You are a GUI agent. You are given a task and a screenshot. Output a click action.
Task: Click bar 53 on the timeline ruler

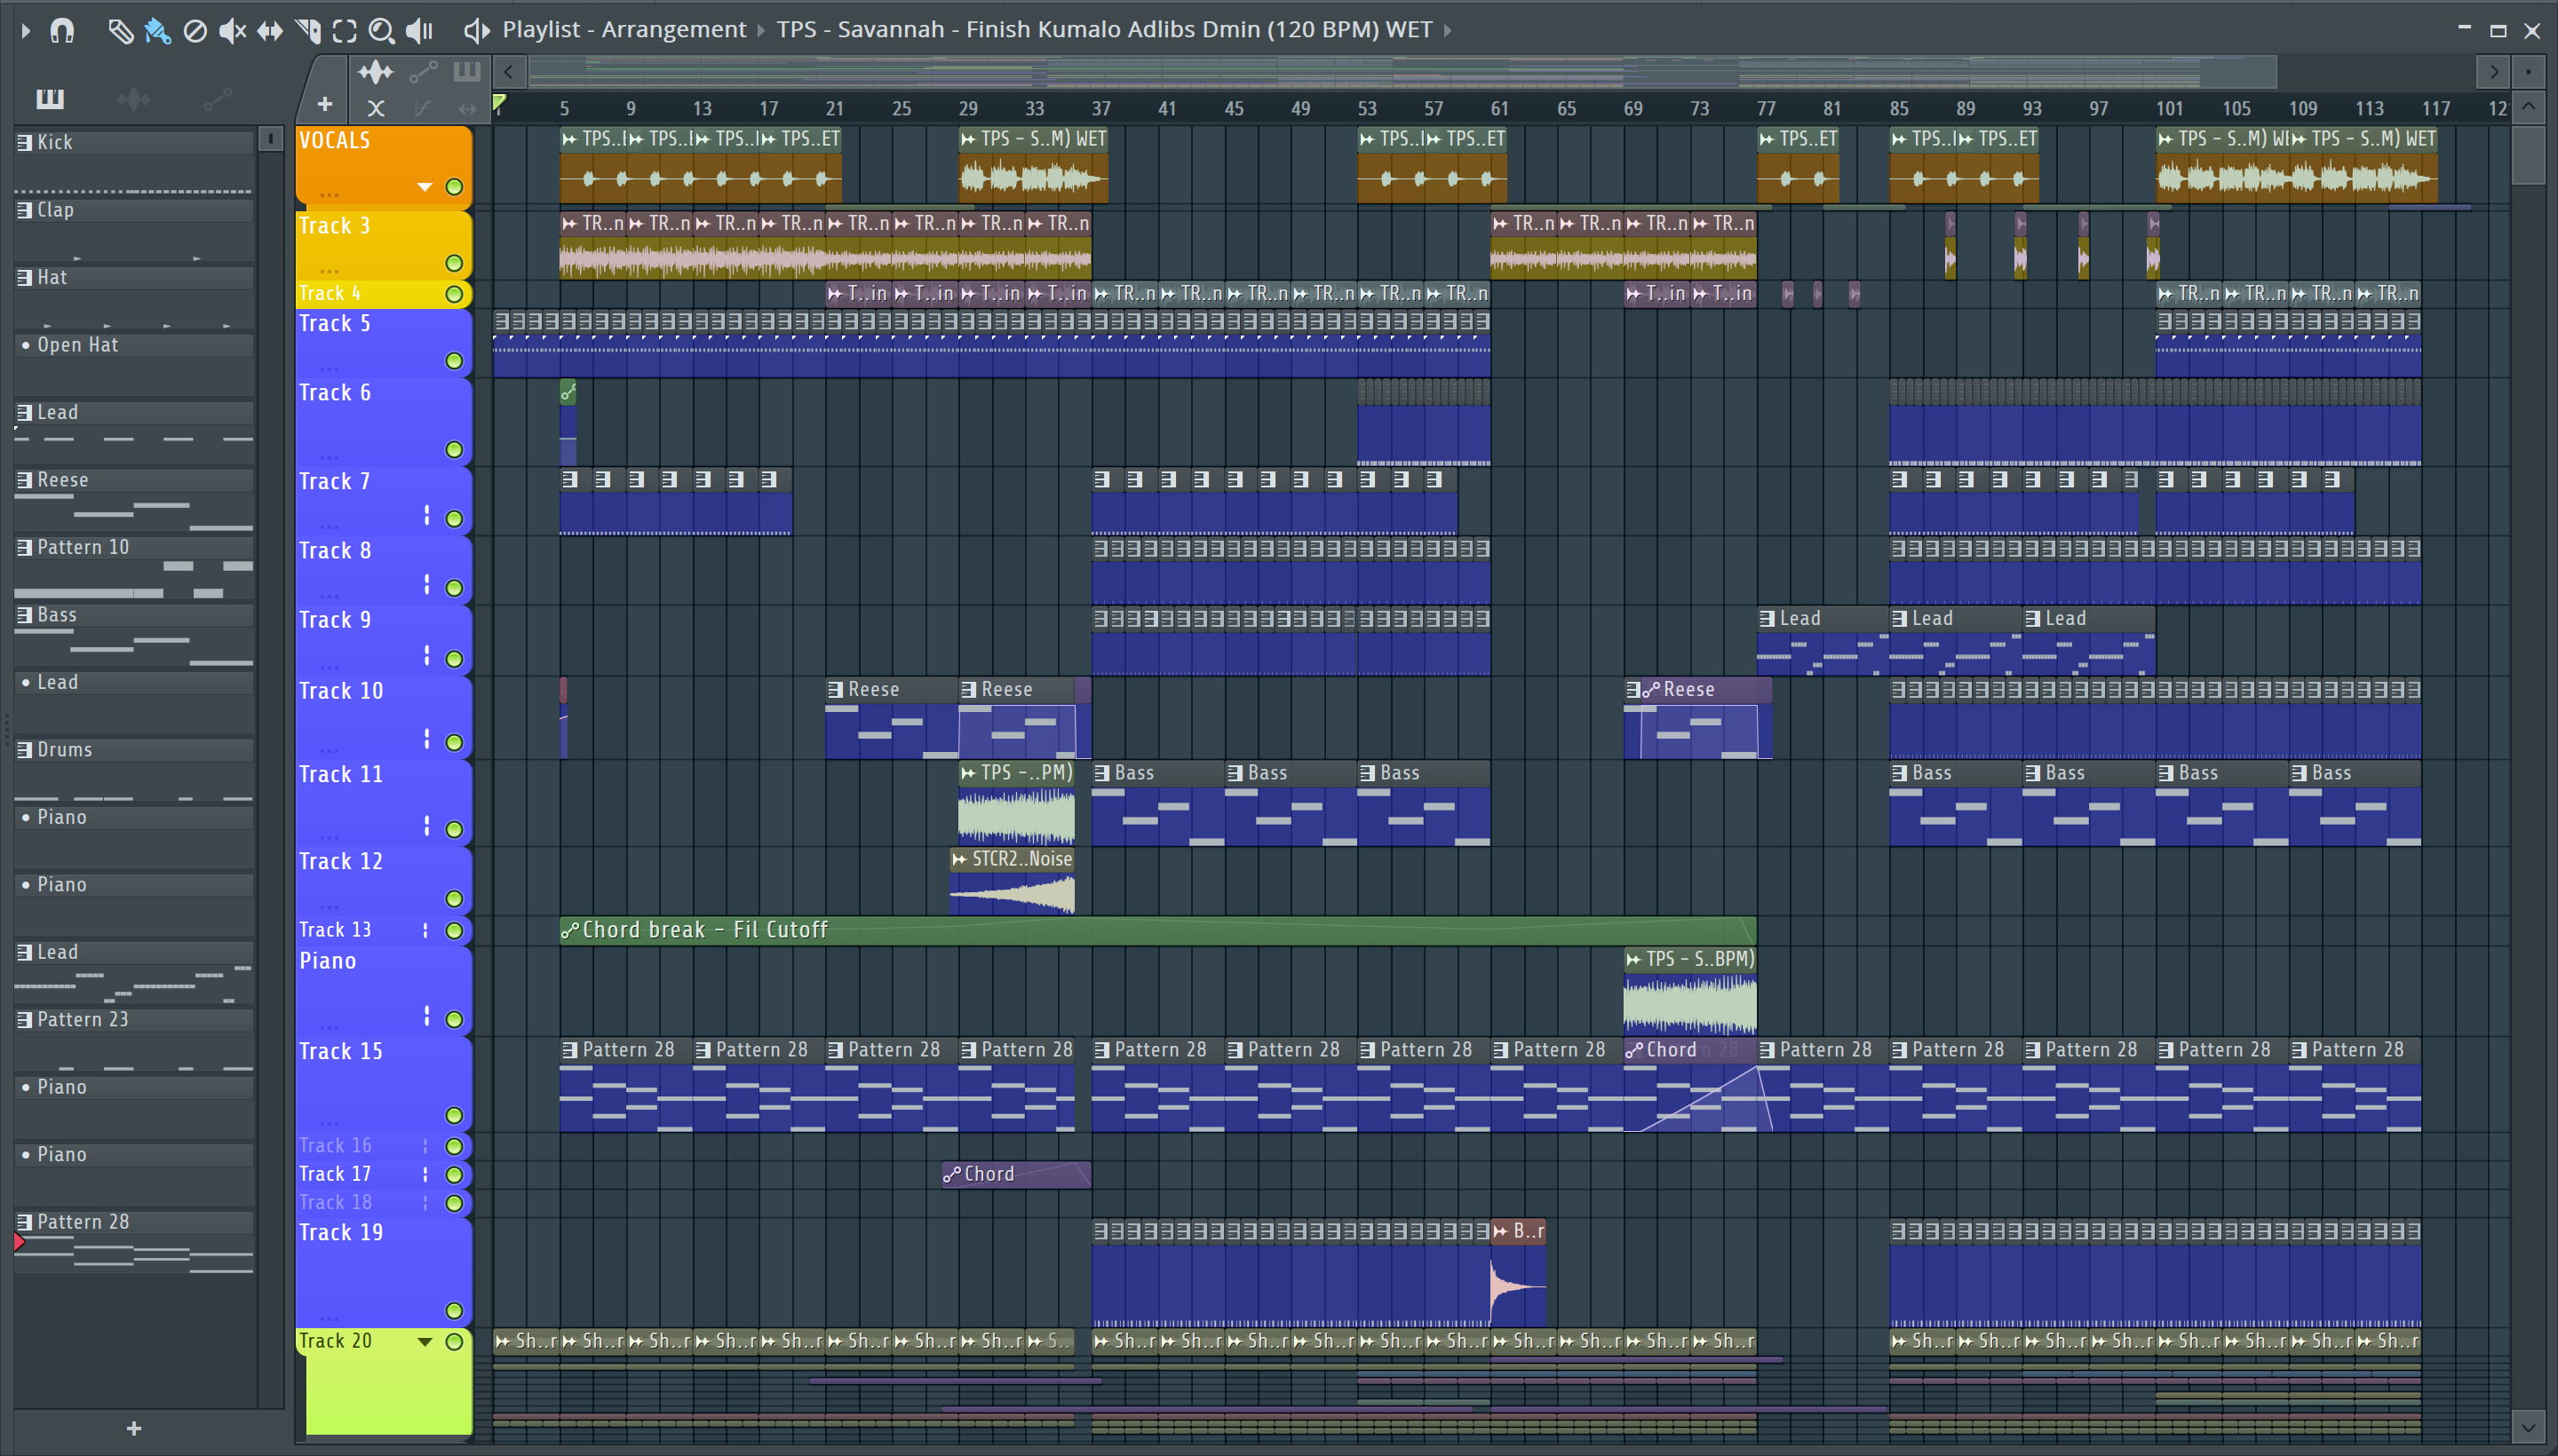(1367, 108)
